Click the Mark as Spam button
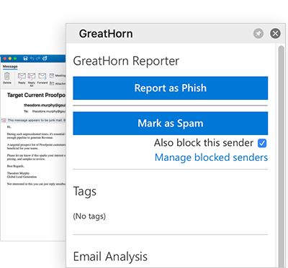This screenshot has height=268, width=288. [x=171, y=124]
